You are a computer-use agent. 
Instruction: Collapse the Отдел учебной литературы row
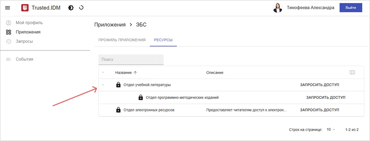[x=103, y=85]
